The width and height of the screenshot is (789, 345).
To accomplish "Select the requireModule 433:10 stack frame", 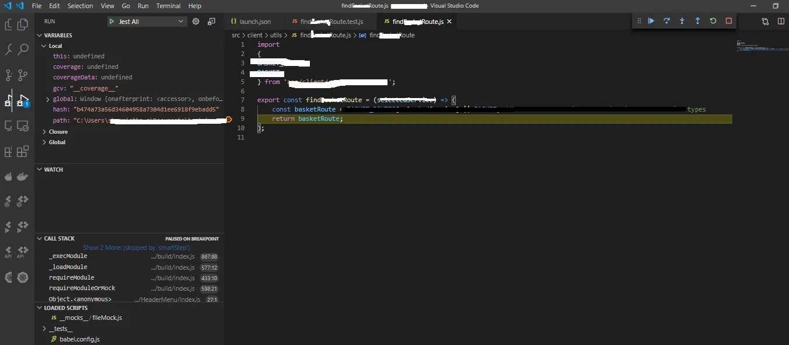I will [130, 278].
